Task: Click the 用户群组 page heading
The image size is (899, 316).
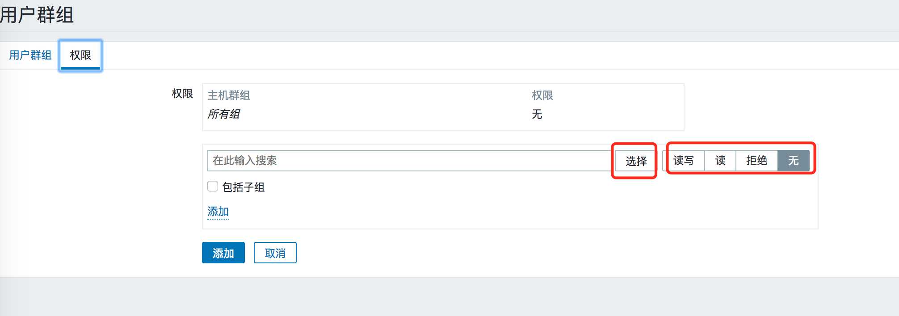Action: 37,15
